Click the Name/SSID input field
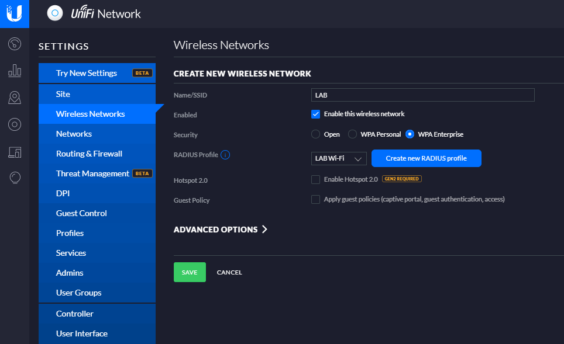Image resolution: width=564 pixels, height=344 pixels. coord(422,95)
